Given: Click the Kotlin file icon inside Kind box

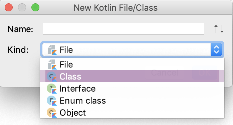Looking at the screenshot, I should [x=52, y=50].
